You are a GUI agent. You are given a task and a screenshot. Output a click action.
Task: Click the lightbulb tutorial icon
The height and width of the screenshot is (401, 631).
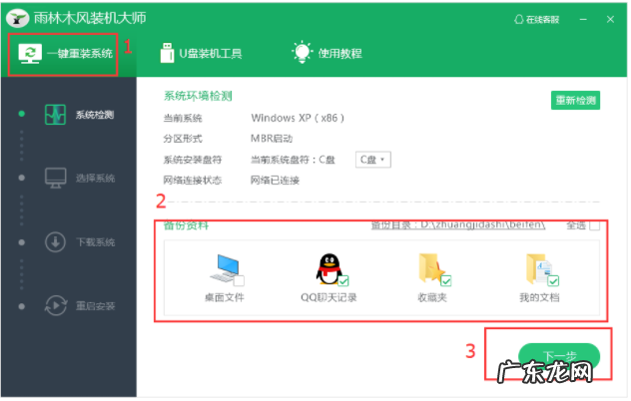coord(302,52)
